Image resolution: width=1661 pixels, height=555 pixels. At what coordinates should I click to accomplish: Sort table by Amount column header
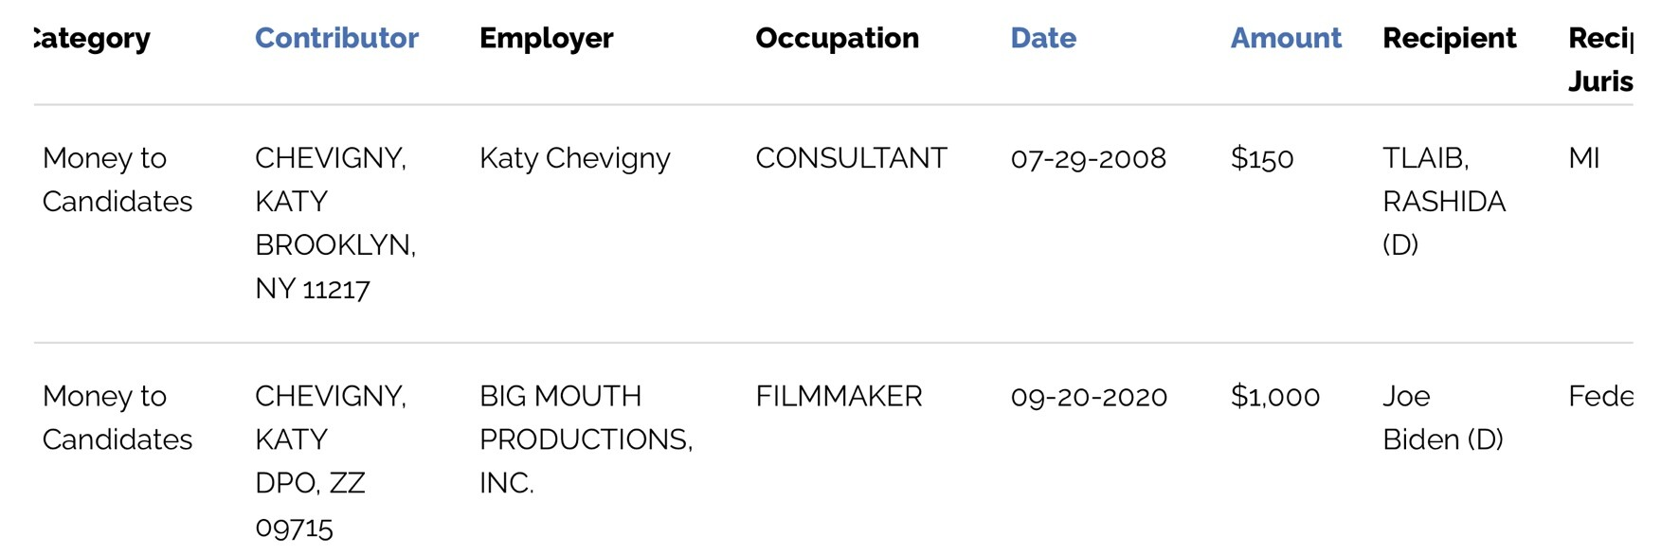[1286, 38]
